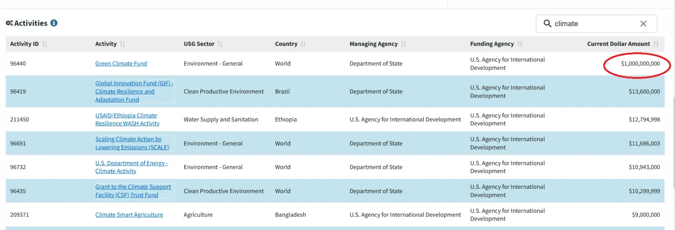Open U.S. Department of Energy Climate Activity
The height and width of the screenshot is (230, 675).
131,167
